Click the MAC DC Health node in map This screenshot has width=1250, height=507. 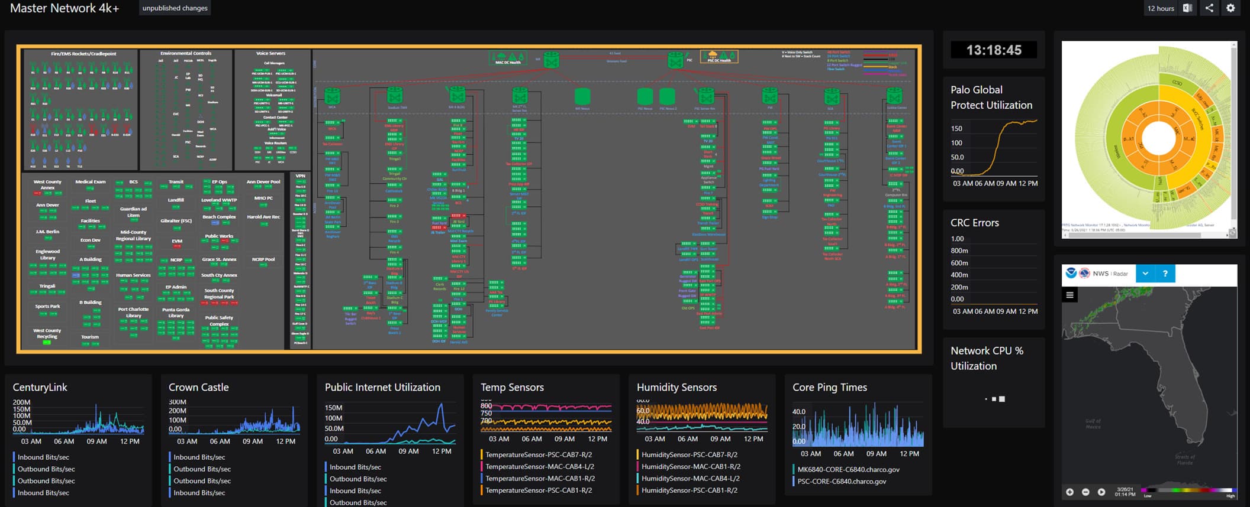coord(508,58)
